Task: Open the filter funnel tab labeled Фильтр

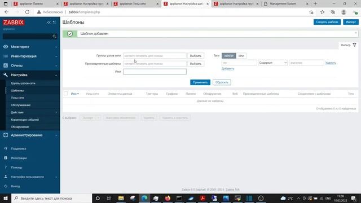Action: (x=349, y=45)
